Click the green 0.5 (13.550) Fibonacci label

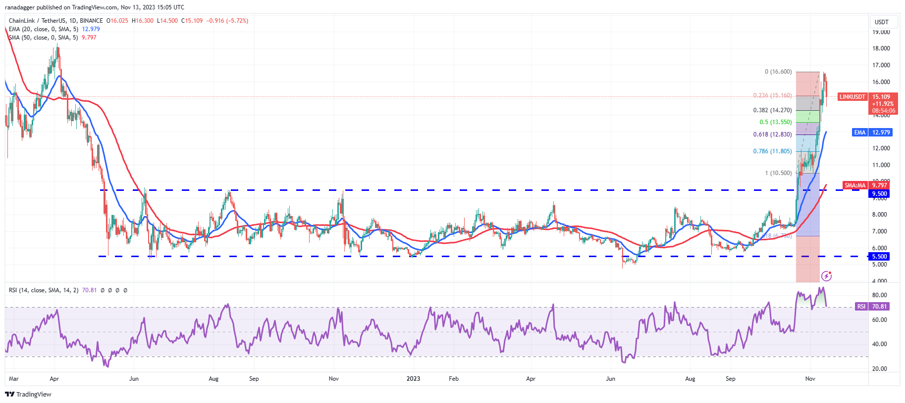[775, 122]
